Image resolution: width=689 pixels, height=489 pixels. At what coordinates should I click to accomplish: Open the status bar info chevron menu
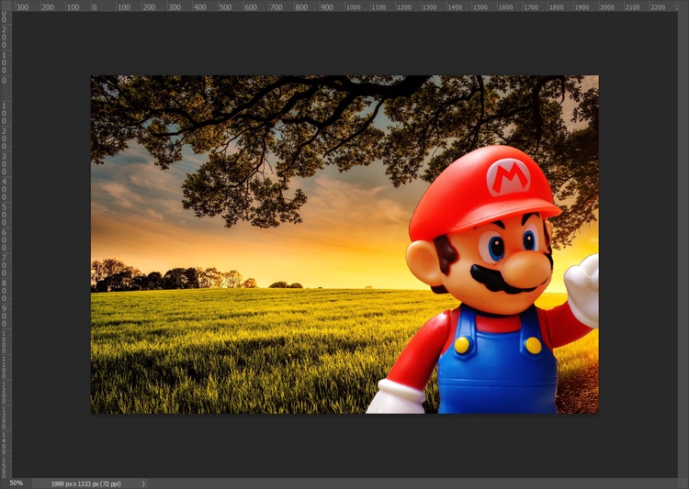(x=143, y=483)
